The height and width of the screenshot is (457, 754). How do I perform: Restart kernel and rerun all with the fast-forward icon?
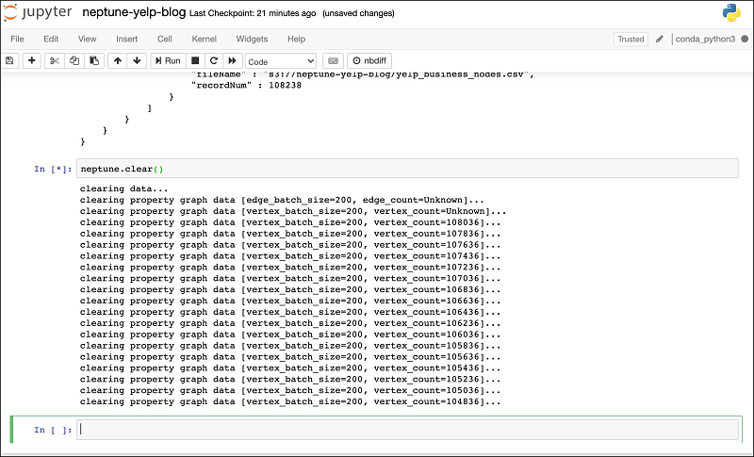click(232, 60)
